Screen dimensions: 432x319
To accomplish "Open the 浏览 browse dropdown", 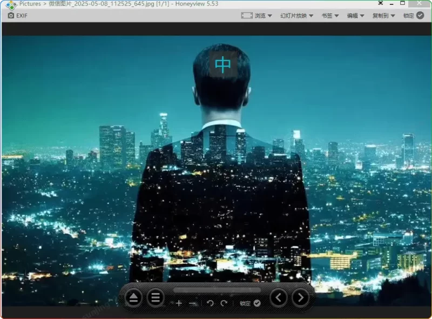I will pos(260,15).
